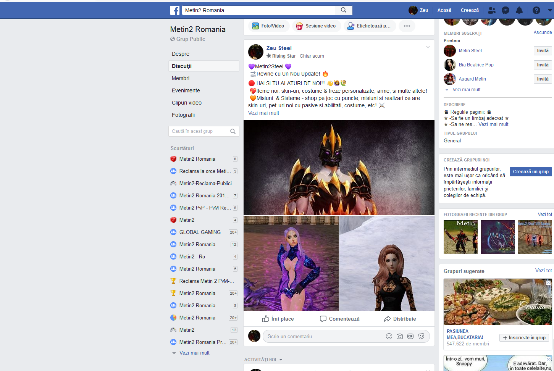Invite Bia Beatrice Pop with Invită button
Viewport: 554px width, 371px height.
pyautogui.click(x=543, y=65)
